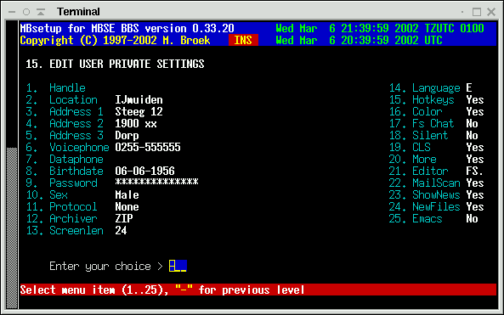
Task: Click the archiver value ZIP
Action: pyautogui.click(x=124, y=218)
